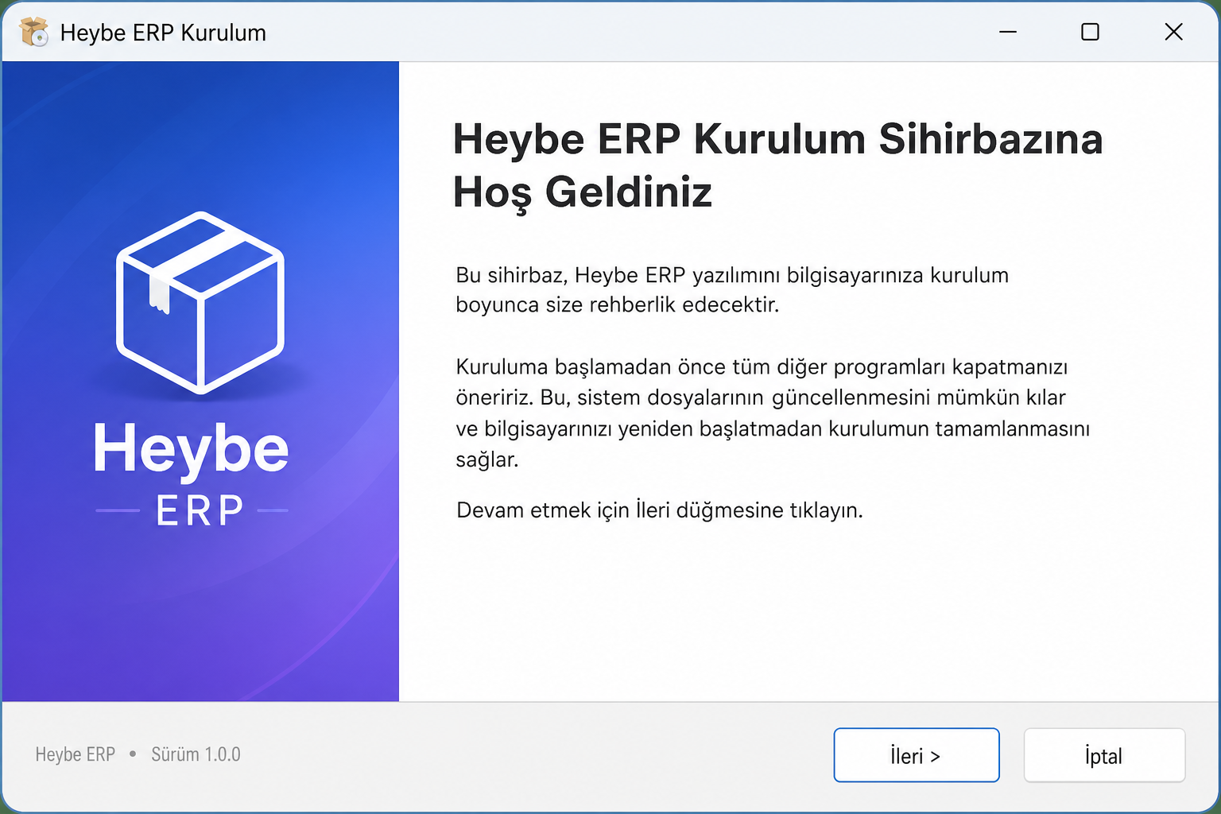
Task: Click the installer package icon in title bar
Action: tap(34, 33)
